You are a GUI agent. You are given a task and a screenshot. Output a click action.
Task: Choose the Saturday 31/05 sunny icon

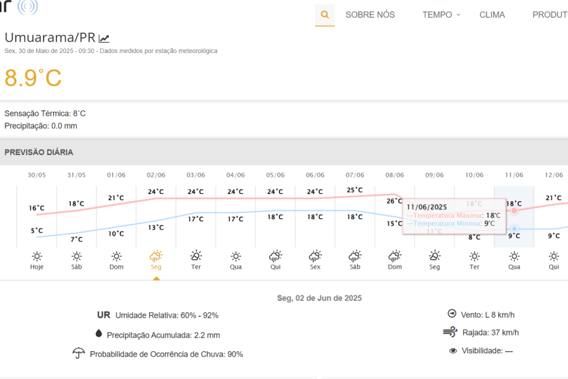point(77,256)
